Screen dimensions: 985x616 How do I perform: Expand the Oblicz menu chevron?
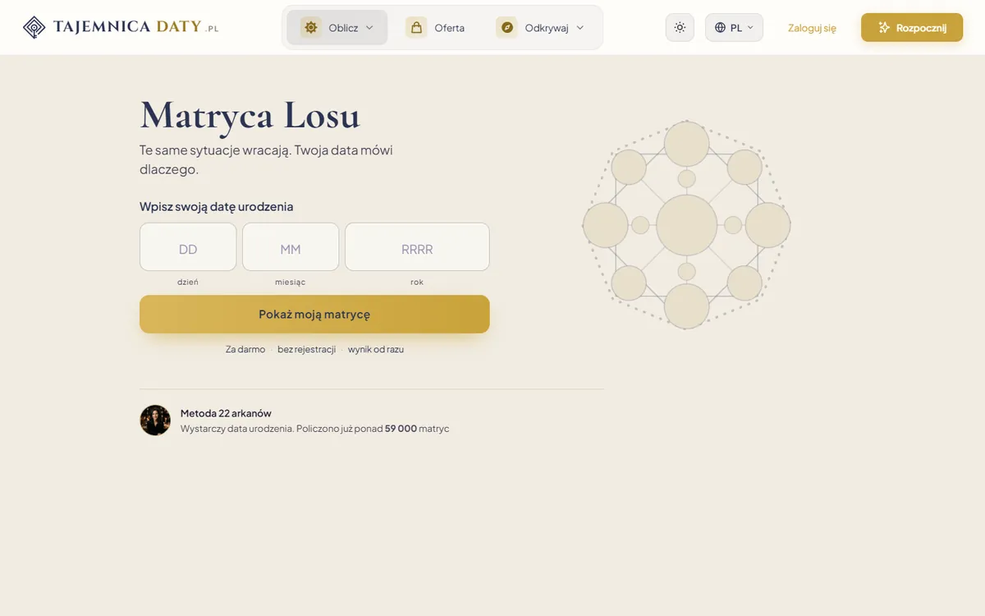(x=369, y=27)
